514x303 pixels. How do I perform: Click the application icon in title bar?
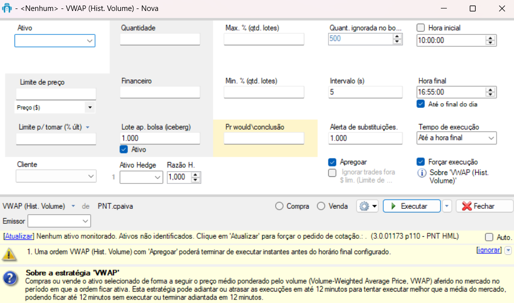click(7, 8)
